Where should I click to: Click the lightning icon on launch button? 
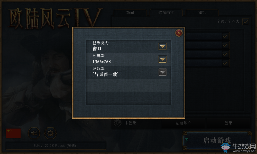(x=187, y=140)
